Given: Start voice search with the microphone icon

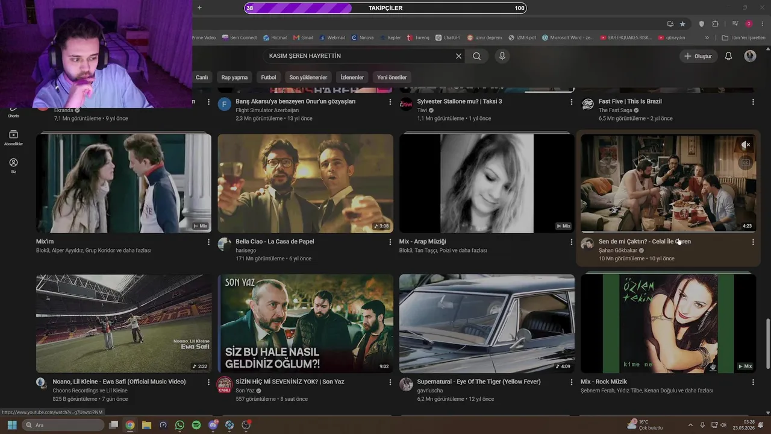Looking at the screenshot, I should point(502,56).
